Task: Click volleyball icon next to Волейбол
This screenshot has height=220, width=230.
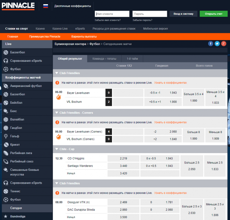Action: tap(6, 120)
